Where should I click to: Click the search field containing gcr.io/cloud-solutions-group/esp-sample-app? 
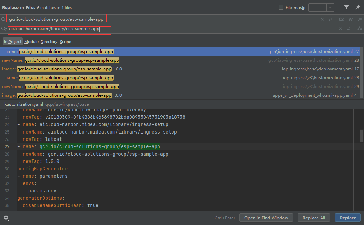(163, 19)
